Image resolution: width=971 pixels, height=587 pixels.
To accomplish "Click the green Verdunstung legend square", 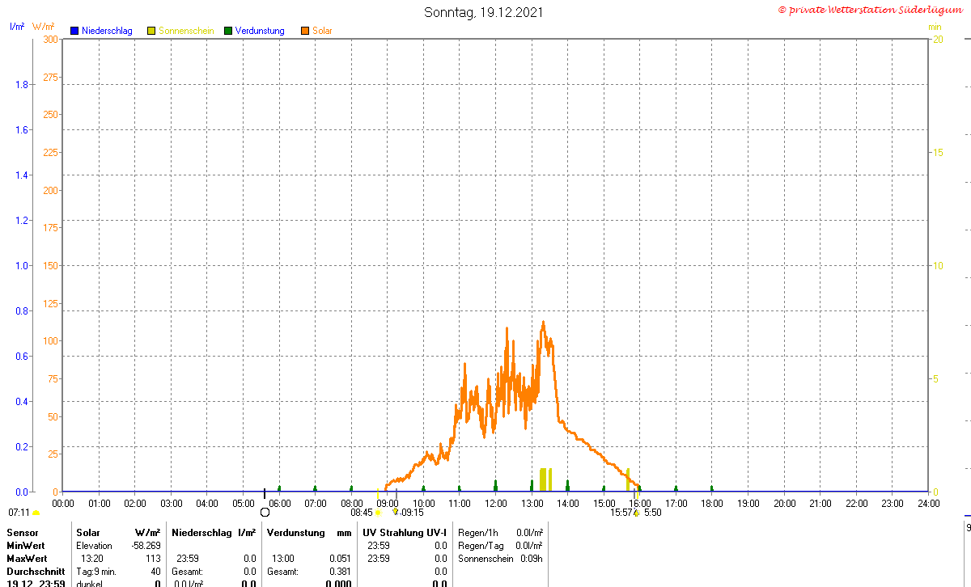I will (228, 31).
